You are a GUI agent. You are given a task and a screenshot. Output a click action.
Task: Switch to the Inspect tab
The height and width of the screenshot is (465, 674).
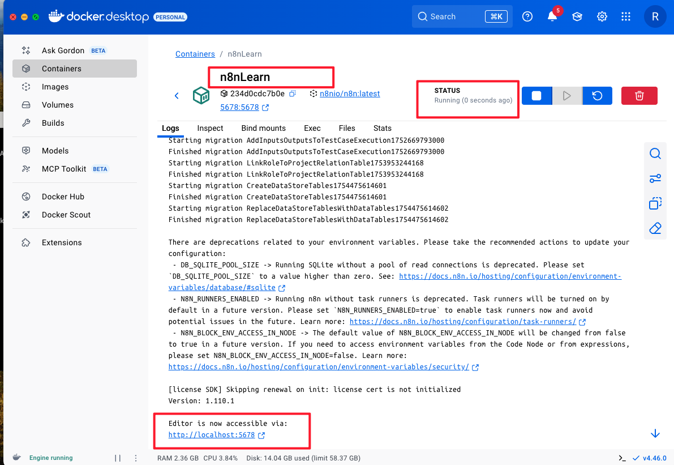click(210, 128)
